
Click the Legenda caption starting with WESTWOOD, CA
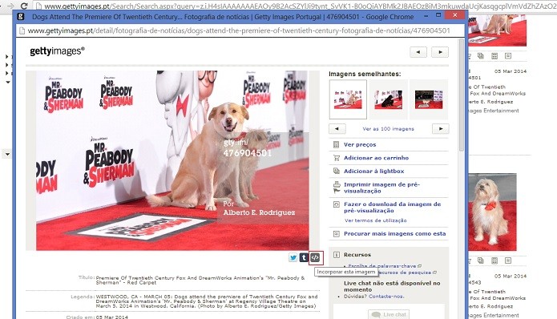tap(207, 301)
